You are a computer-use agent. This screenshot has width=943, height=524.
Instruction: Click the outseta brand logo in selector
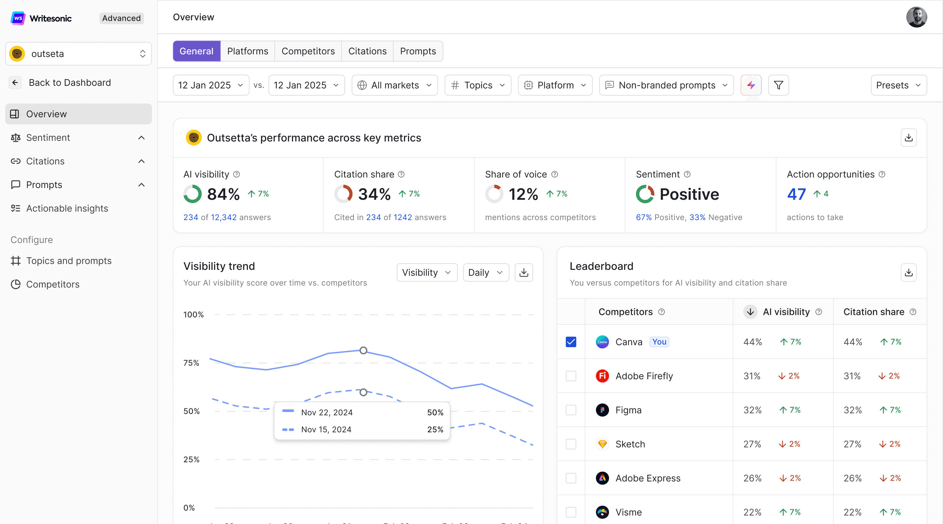17,54
